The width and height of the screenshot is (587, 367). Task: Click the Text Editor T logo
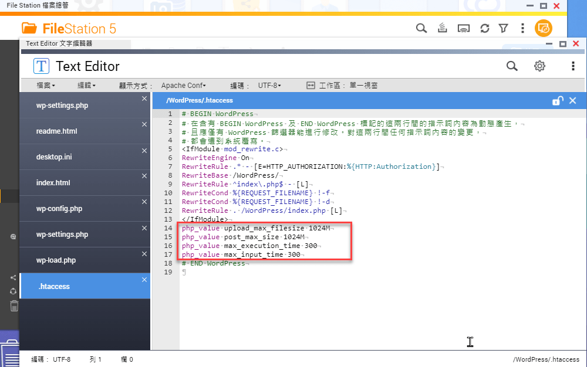coord(41,66)
